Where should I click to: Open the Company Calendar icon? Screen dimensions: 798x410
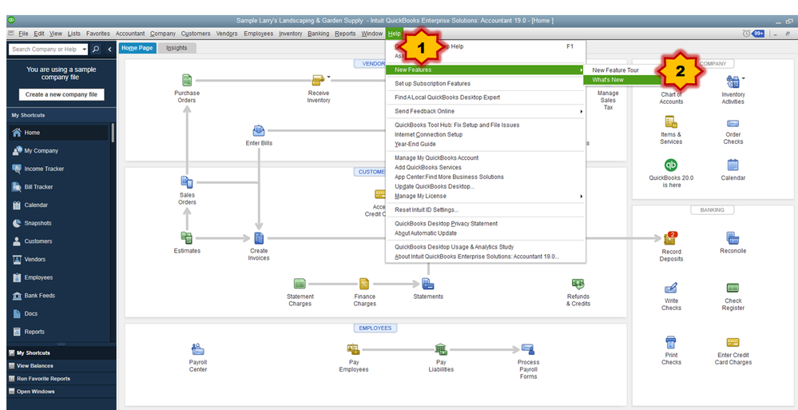(732, 165)
